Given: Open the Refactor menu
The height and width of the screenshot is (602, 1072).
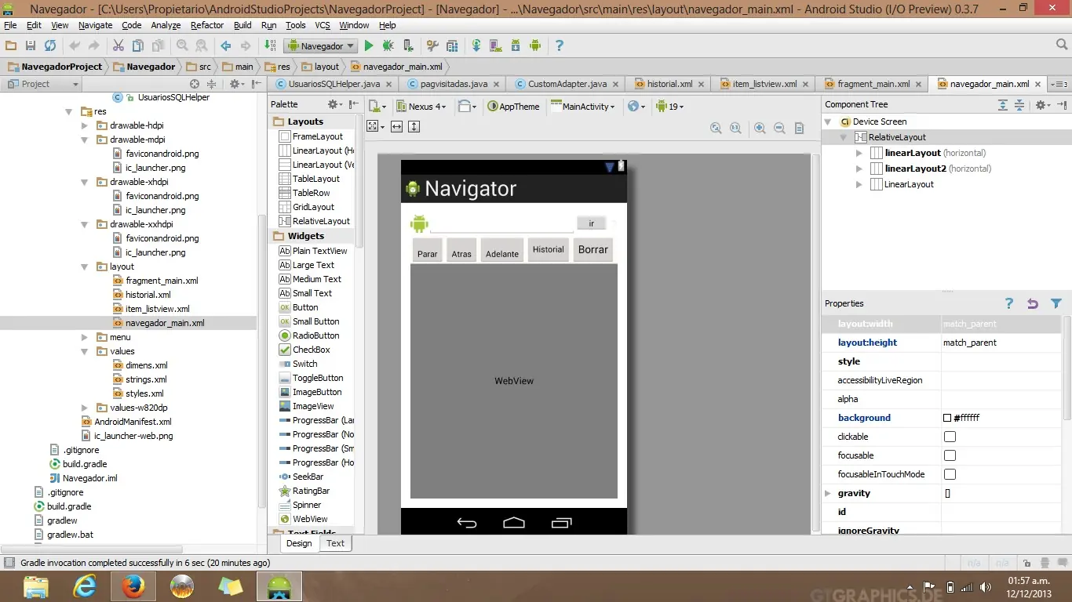Looking at the screenshot, I should click(x=207, y=25).
